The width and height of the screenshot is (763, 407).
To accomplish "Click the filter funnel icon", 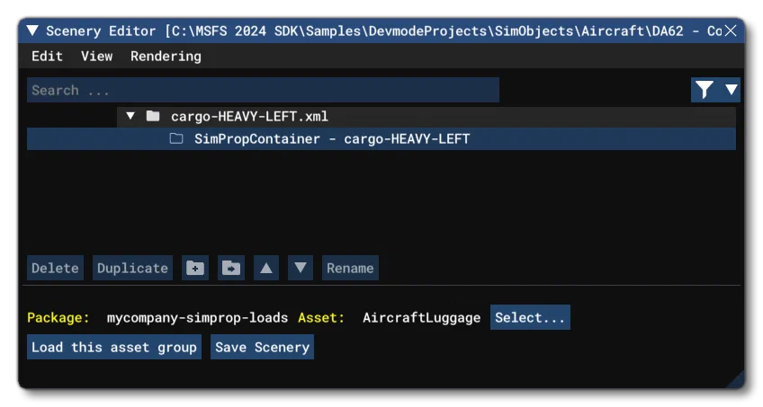I will point(705,90).
